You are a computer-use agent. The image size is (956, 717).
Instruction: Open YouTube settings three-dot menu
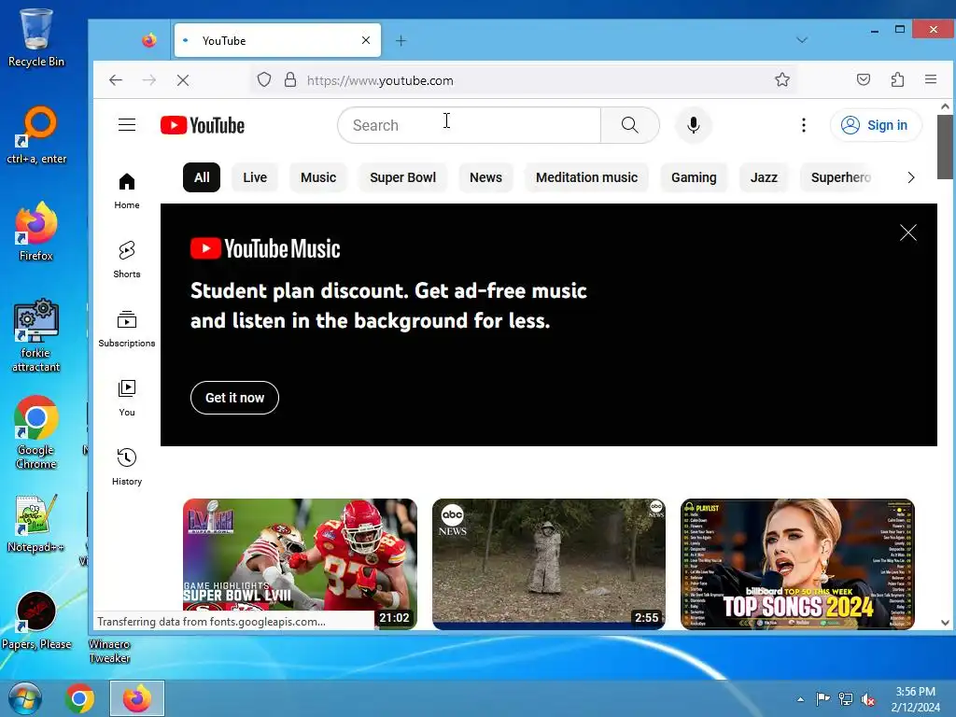coord(804,125)
